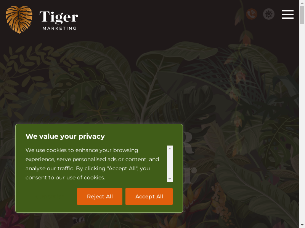This screenshot has height=228, width=305.
Task: Click the cookie notice scrollbar track
Action: [x=170, y=164]
